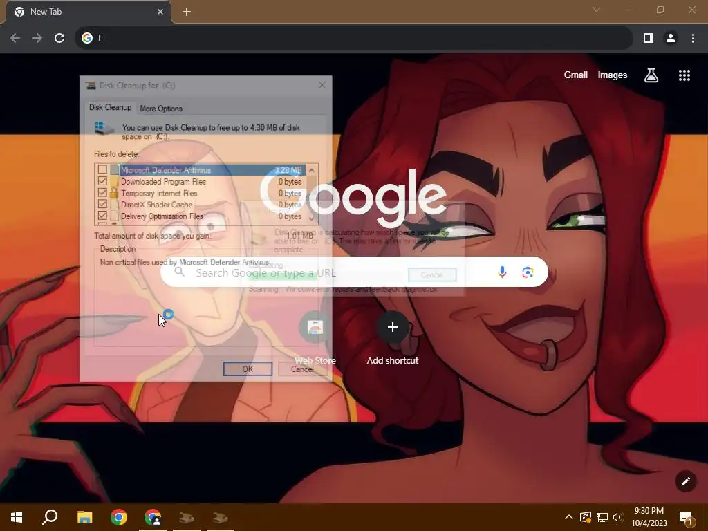Open a new tab with plus button
This screenshot has width=708, height=531.
pos(187,12)
